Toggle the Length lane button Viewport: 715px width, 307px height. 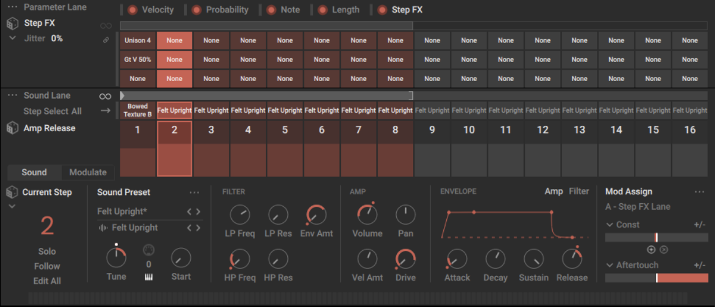[322, 10]
